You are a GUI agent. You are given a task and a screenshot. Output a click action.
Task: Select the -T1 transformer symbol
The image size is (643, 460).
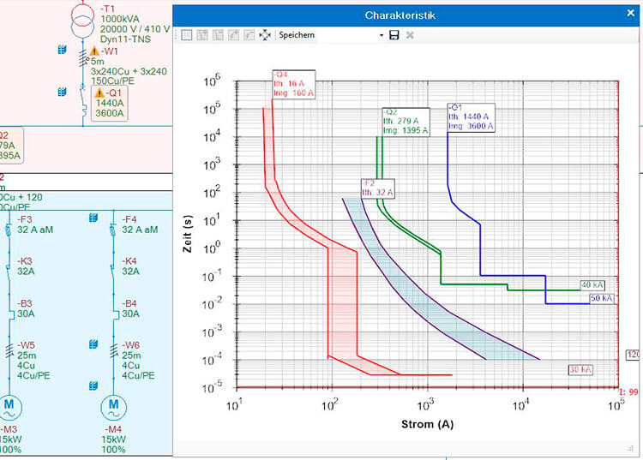click(x=82, y=21)
